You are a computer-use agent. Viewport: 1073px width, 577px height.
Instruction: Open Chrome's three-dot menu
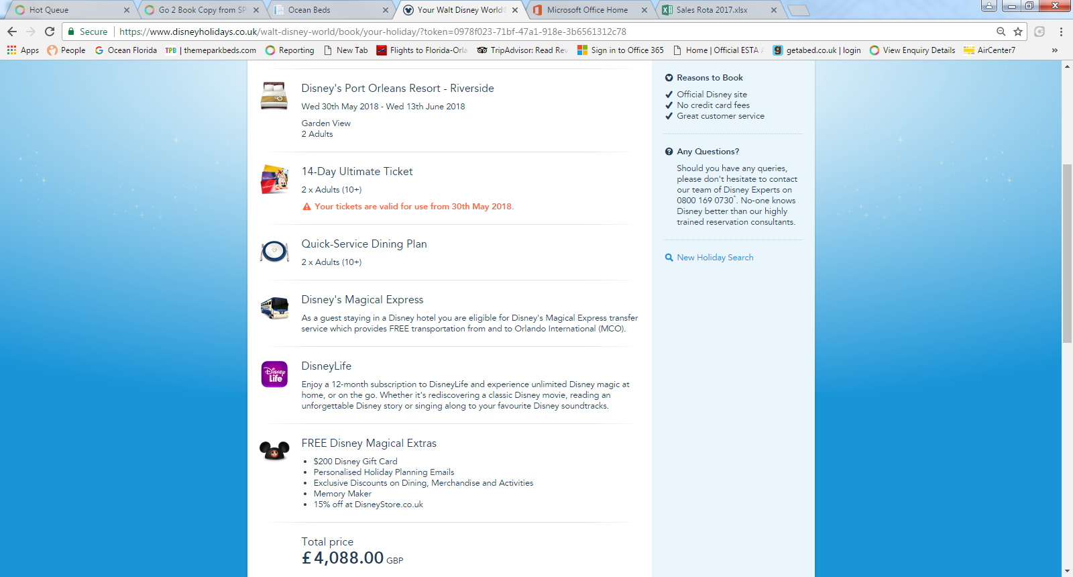pyautogui.click(x=1061, y=32)
